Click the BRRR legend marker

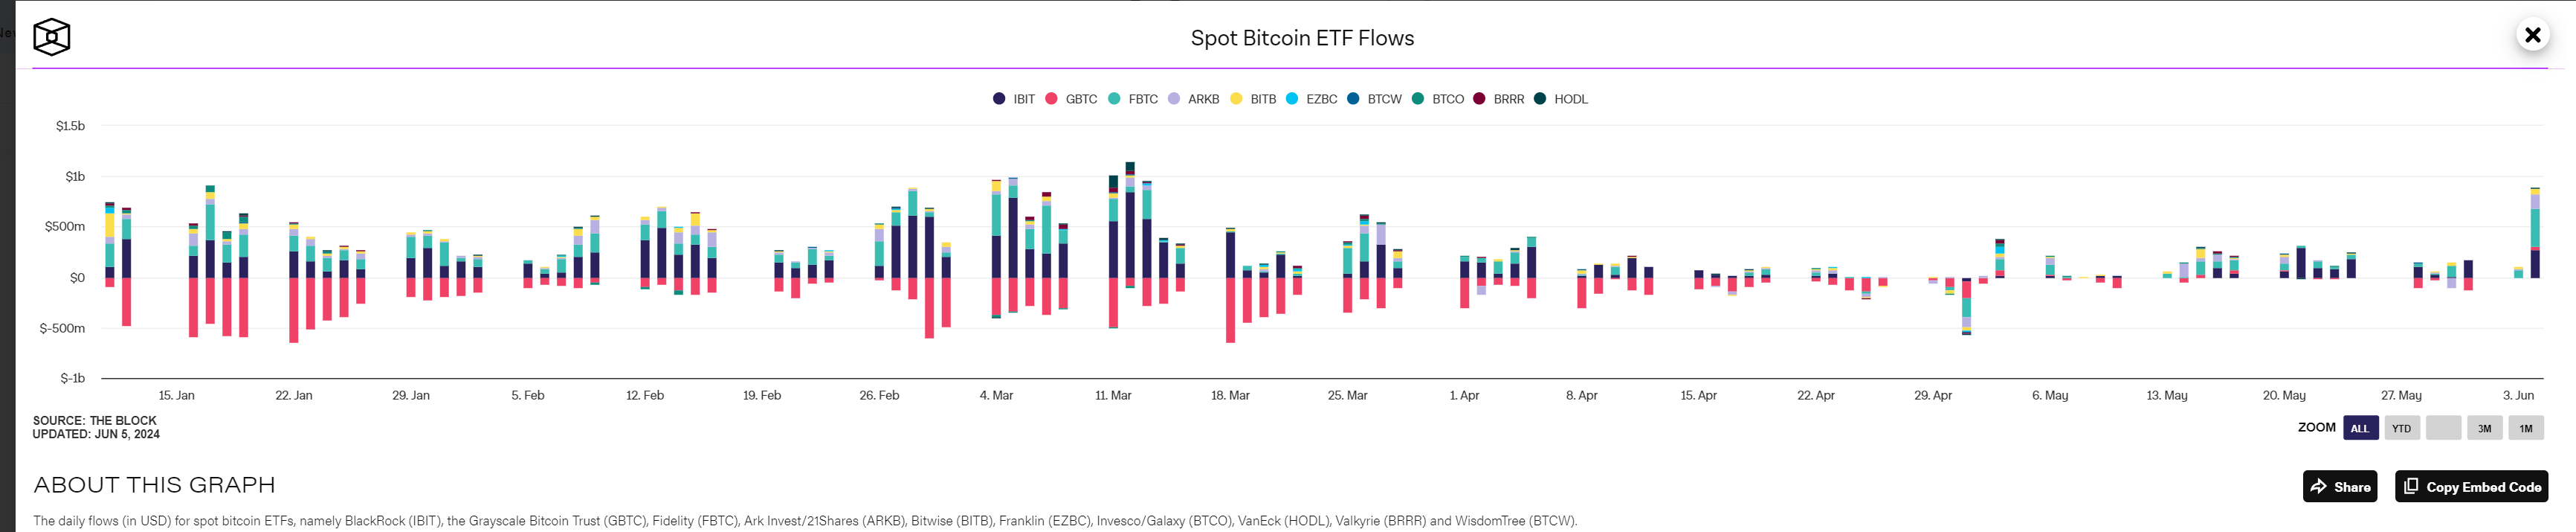coord(1479,99)
